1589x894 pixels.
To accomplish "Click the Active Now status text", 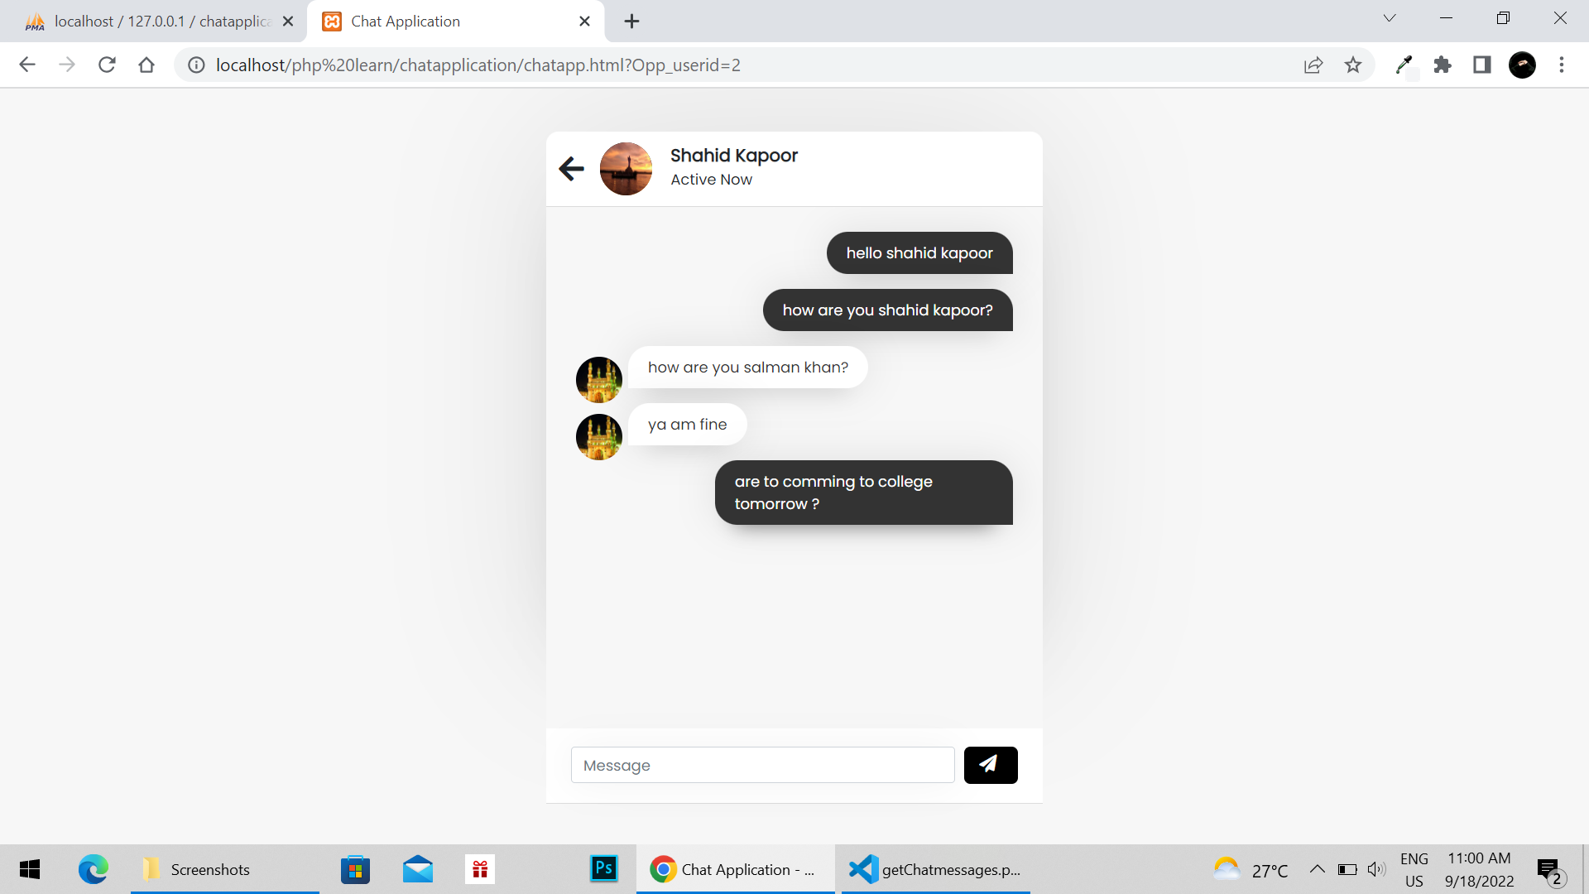I will click(711, 180).
